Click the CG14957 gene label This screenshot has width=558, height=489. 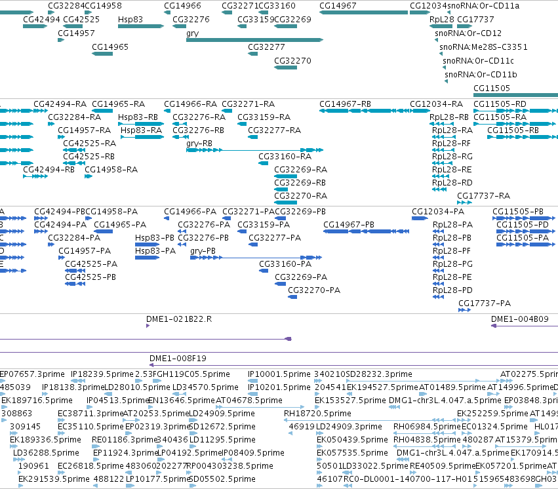click(76, 33)
